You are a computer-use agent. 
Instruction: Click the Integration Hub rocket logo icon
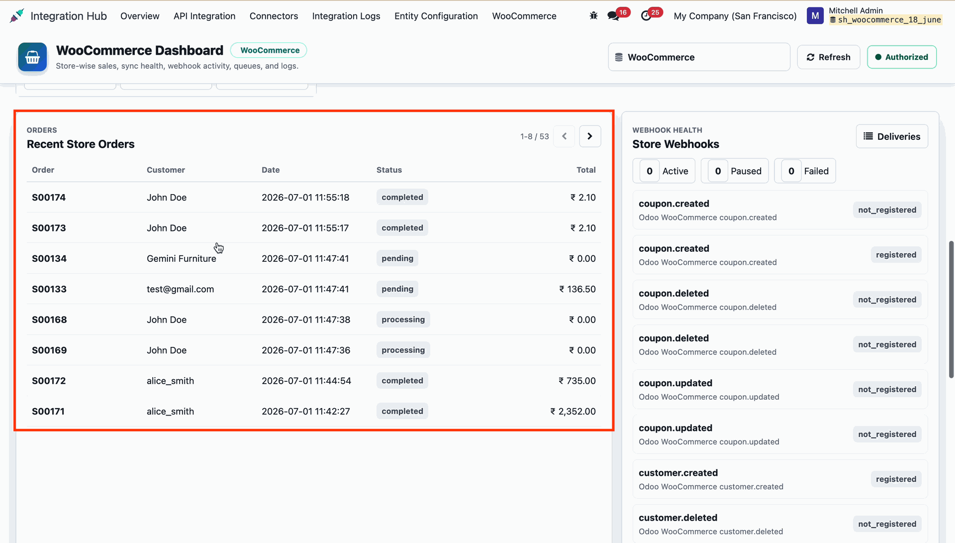point(16,16)
